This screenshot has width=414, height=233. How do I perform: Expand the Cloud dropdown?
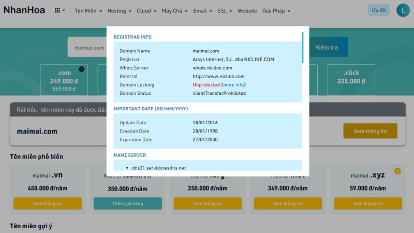click(x=146, y=11)
